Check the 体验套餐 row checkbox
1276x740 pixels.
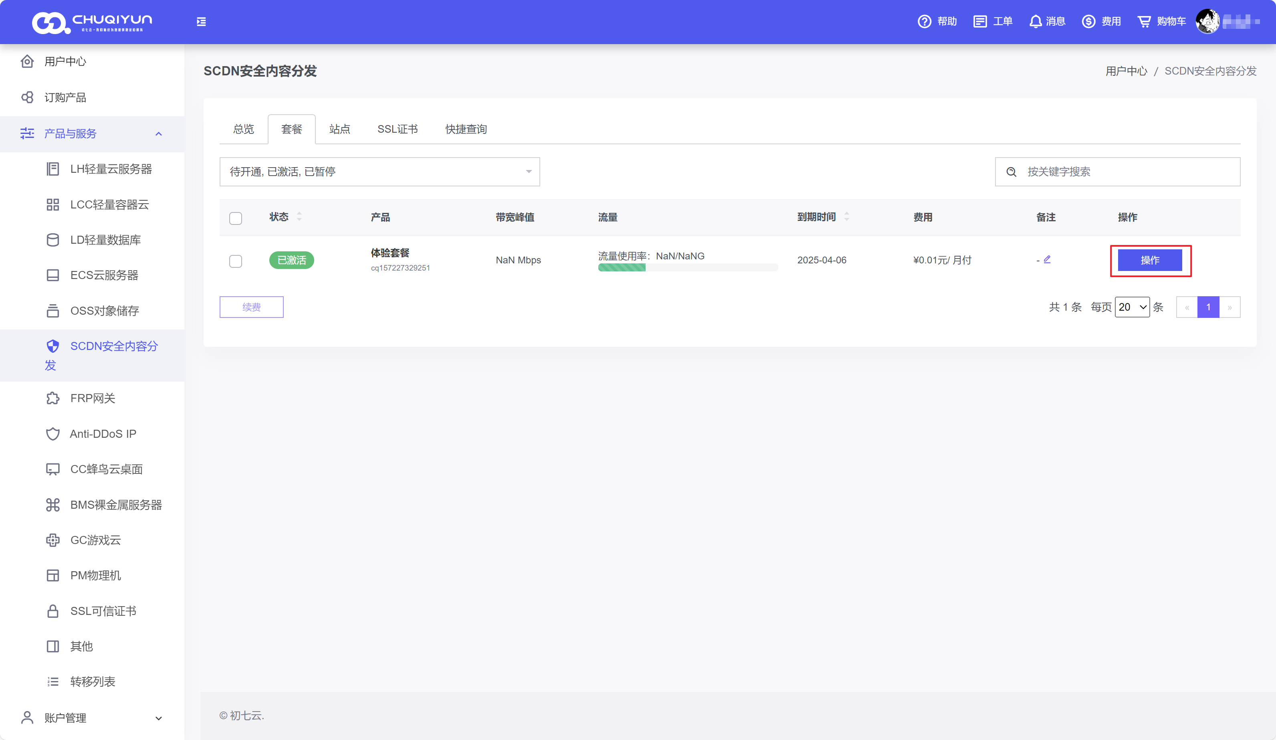point(236,261)
